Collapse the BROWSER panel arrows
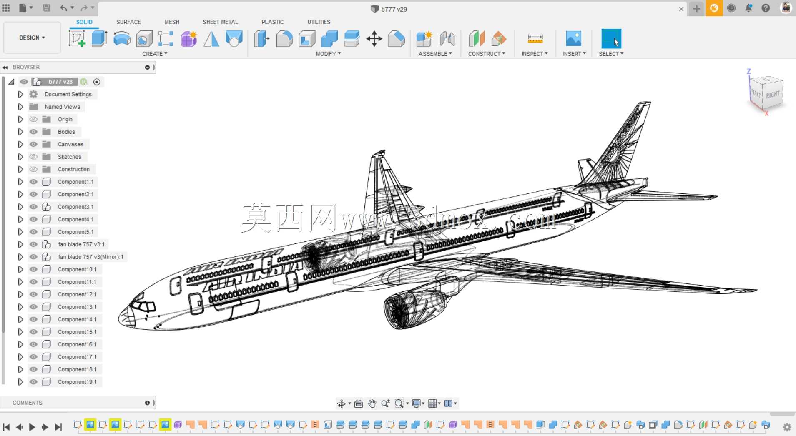This screenshot has width=796, height=436. click(x=5, y=67)
